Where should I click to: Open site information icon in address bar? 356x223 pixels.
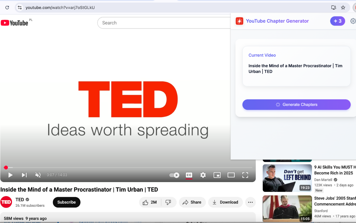tap(19, 8)
